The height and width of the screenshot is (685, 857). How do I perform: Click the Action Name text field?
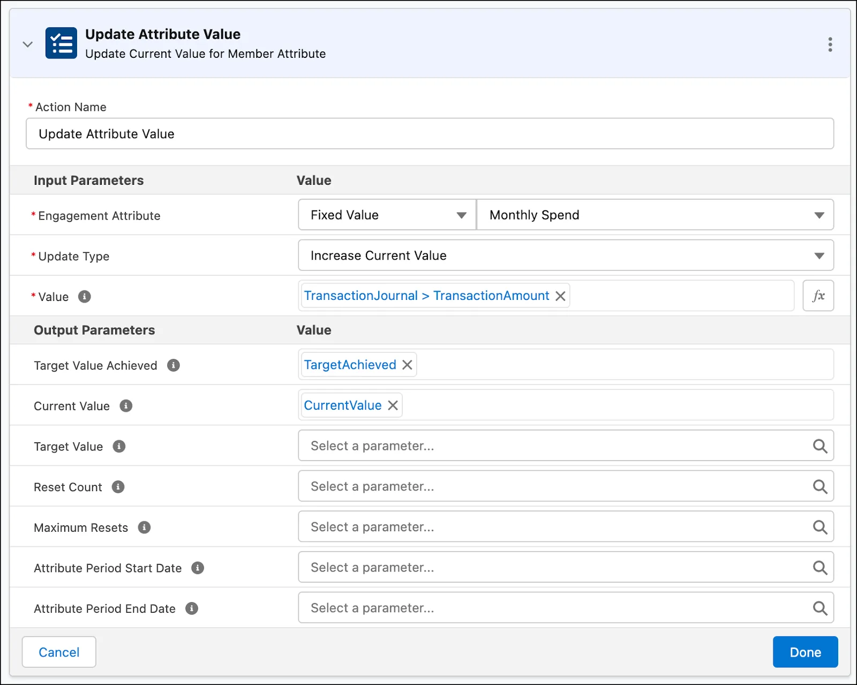430,133
